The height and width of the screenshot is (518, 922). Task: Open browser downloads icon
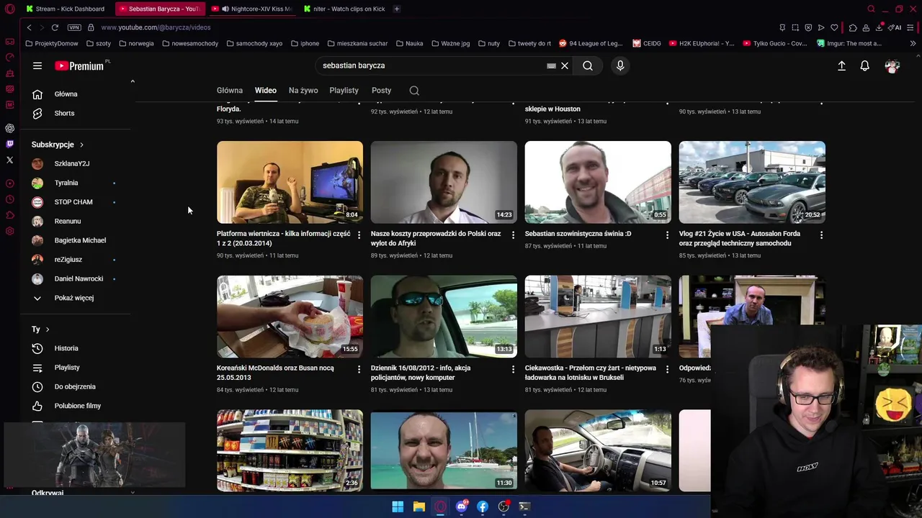[879, 27]
